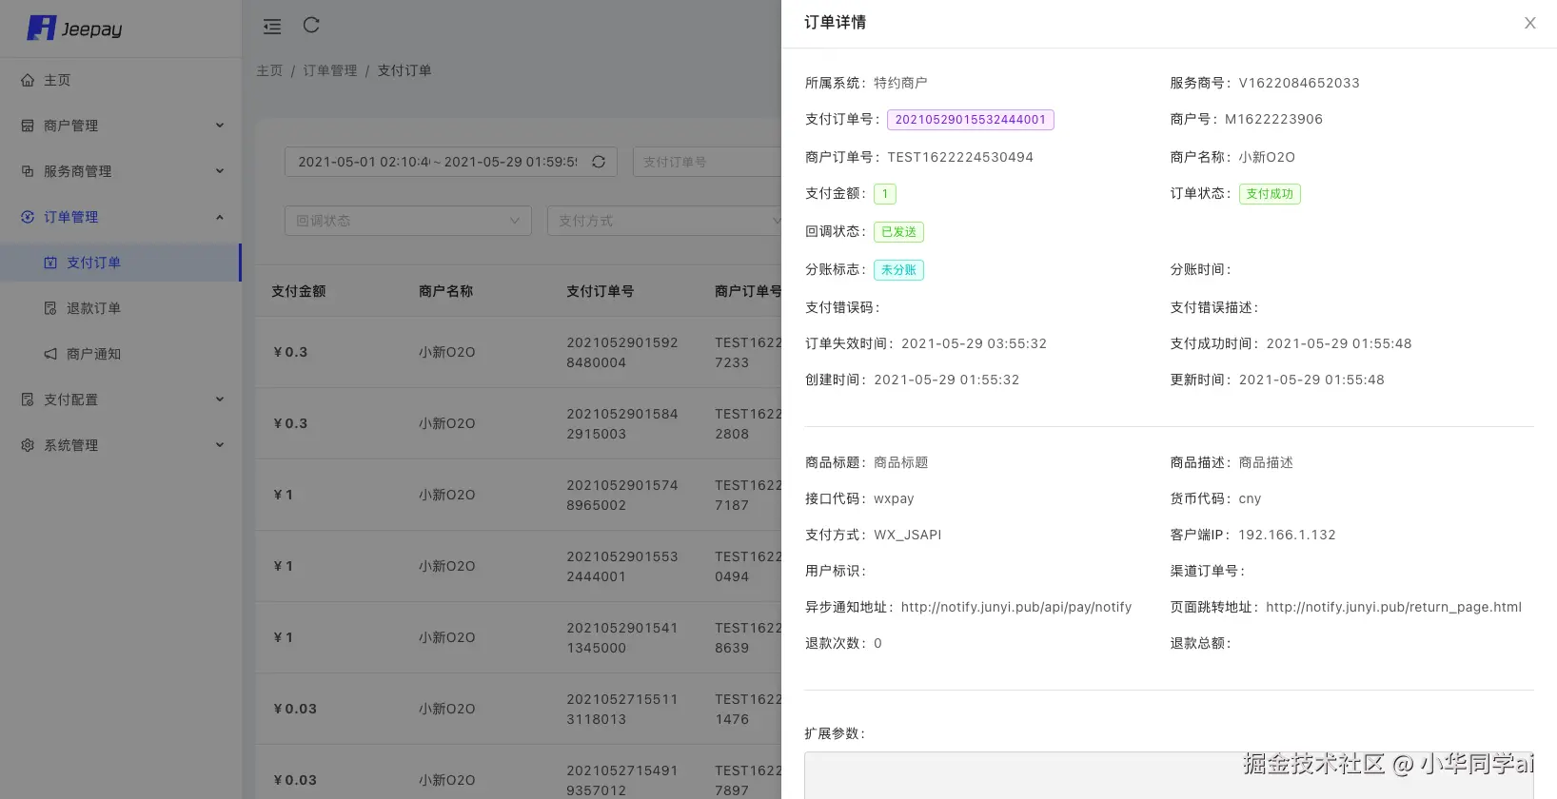Select 支付订单 in the sidebar
Image resolution: width=1557 pixels, height=799 pixels.
[x=121, y=263]
